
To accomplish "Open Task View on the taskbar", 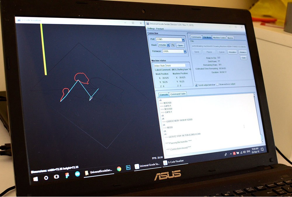I will (x=56, y=177).
